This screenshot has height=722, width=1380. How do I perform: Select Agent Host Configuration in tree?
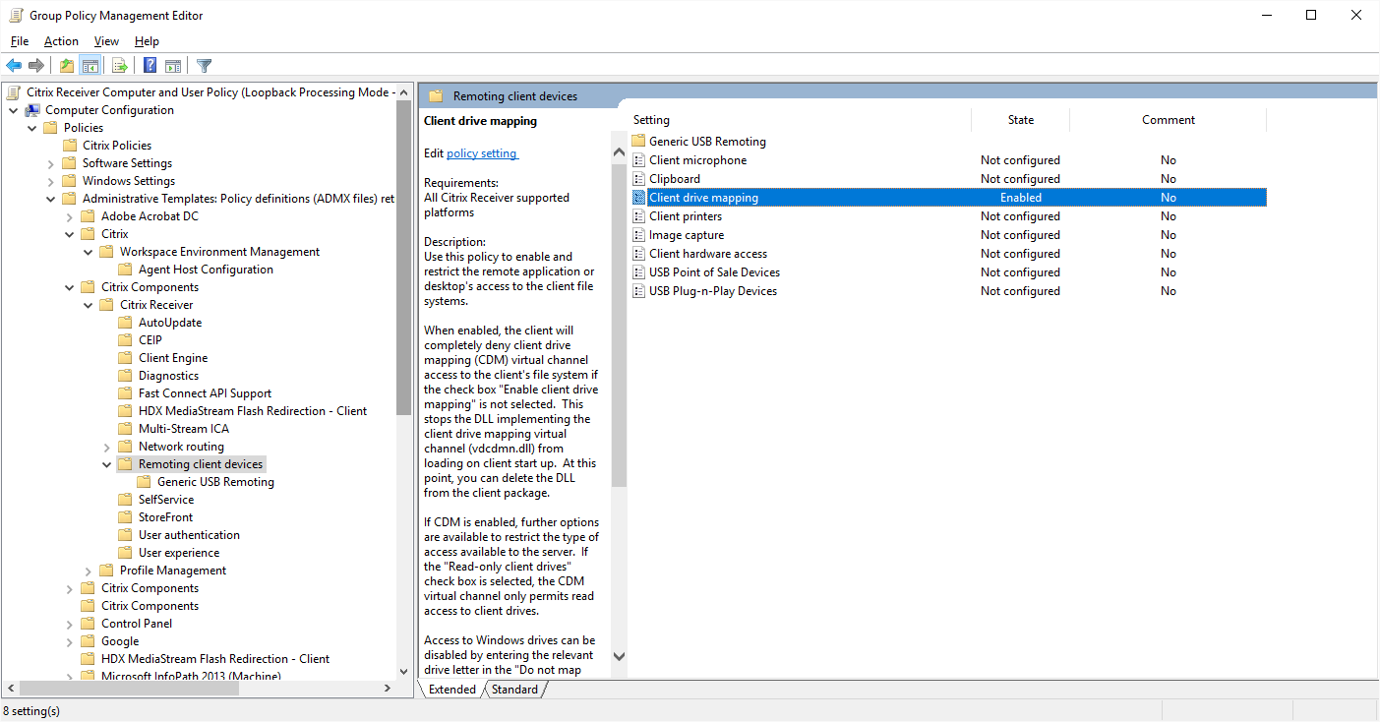[206, 270]
